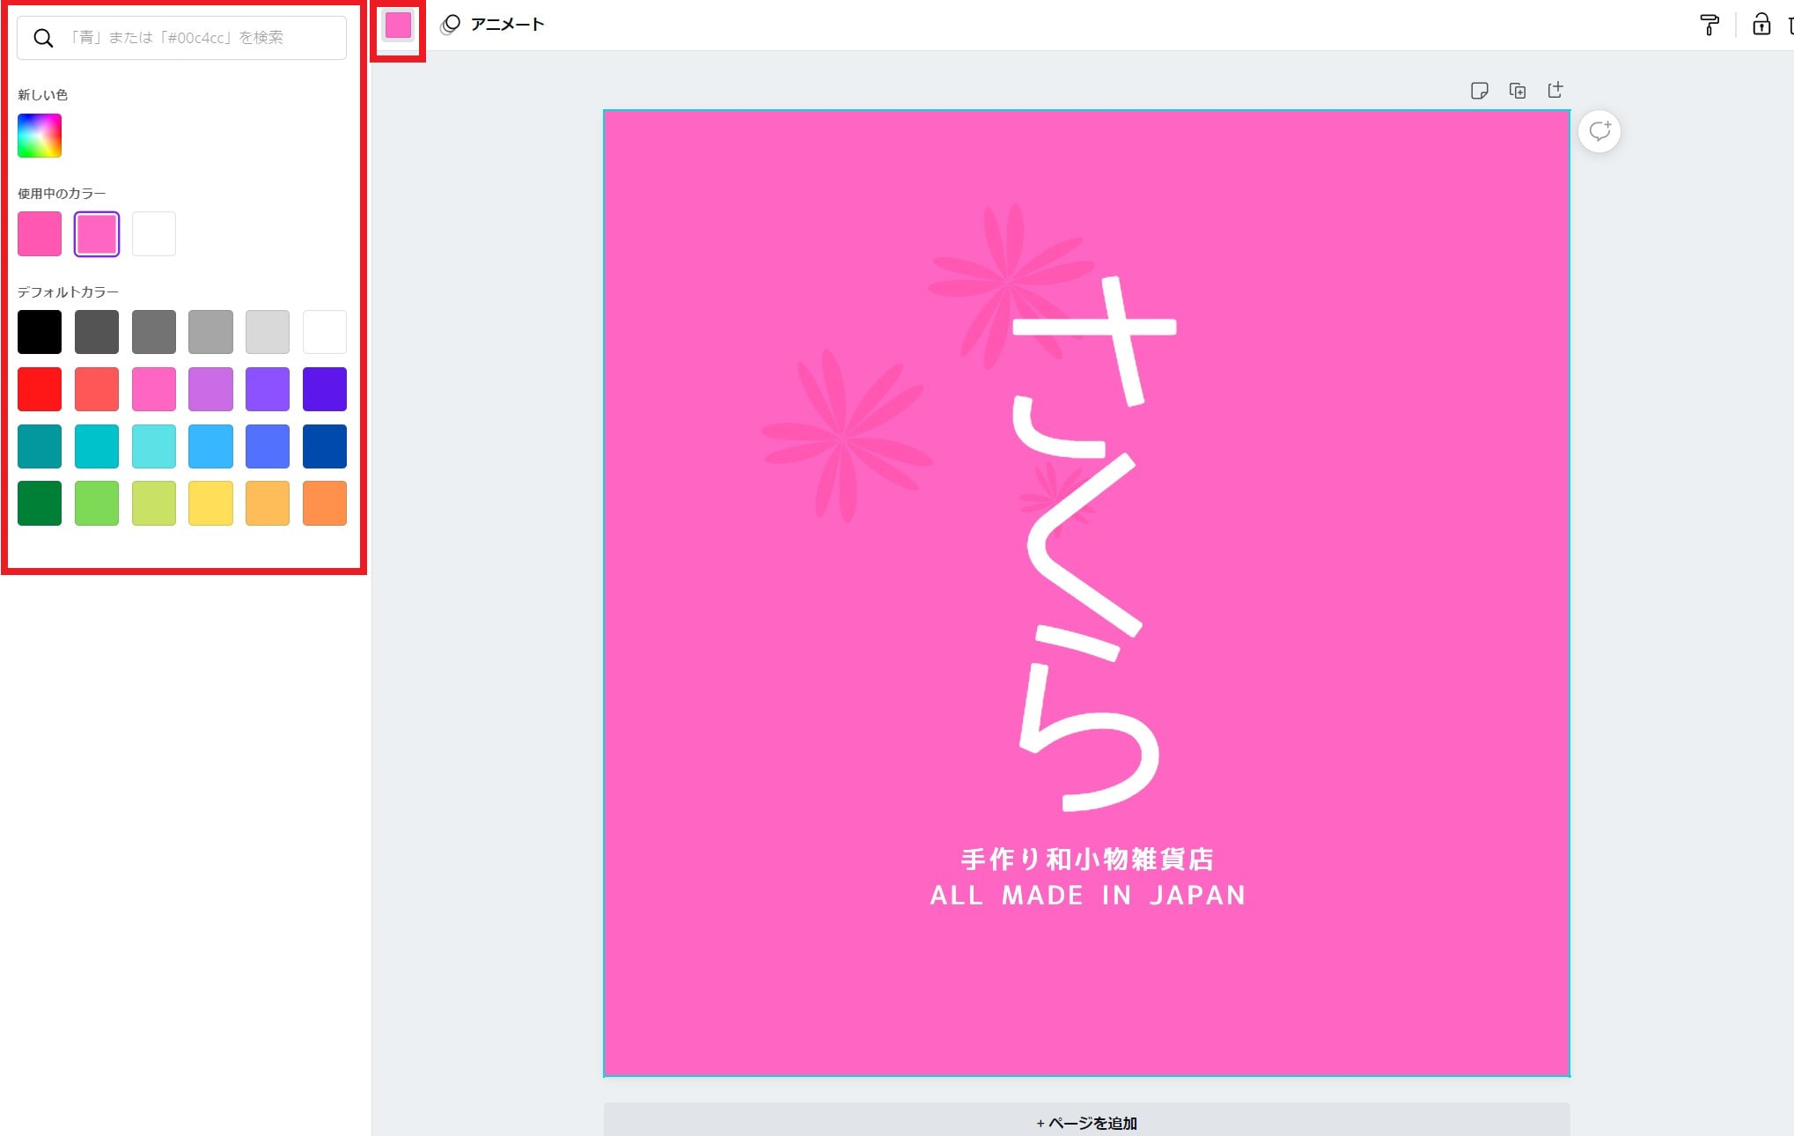Select the black default color swatch

point(40,332)
